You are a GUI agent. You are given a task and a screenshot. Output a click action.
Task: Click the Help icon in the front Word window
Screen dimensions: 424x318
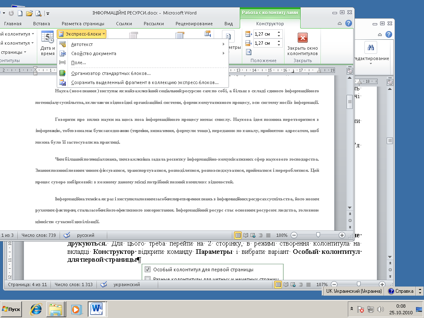point(349,23)
